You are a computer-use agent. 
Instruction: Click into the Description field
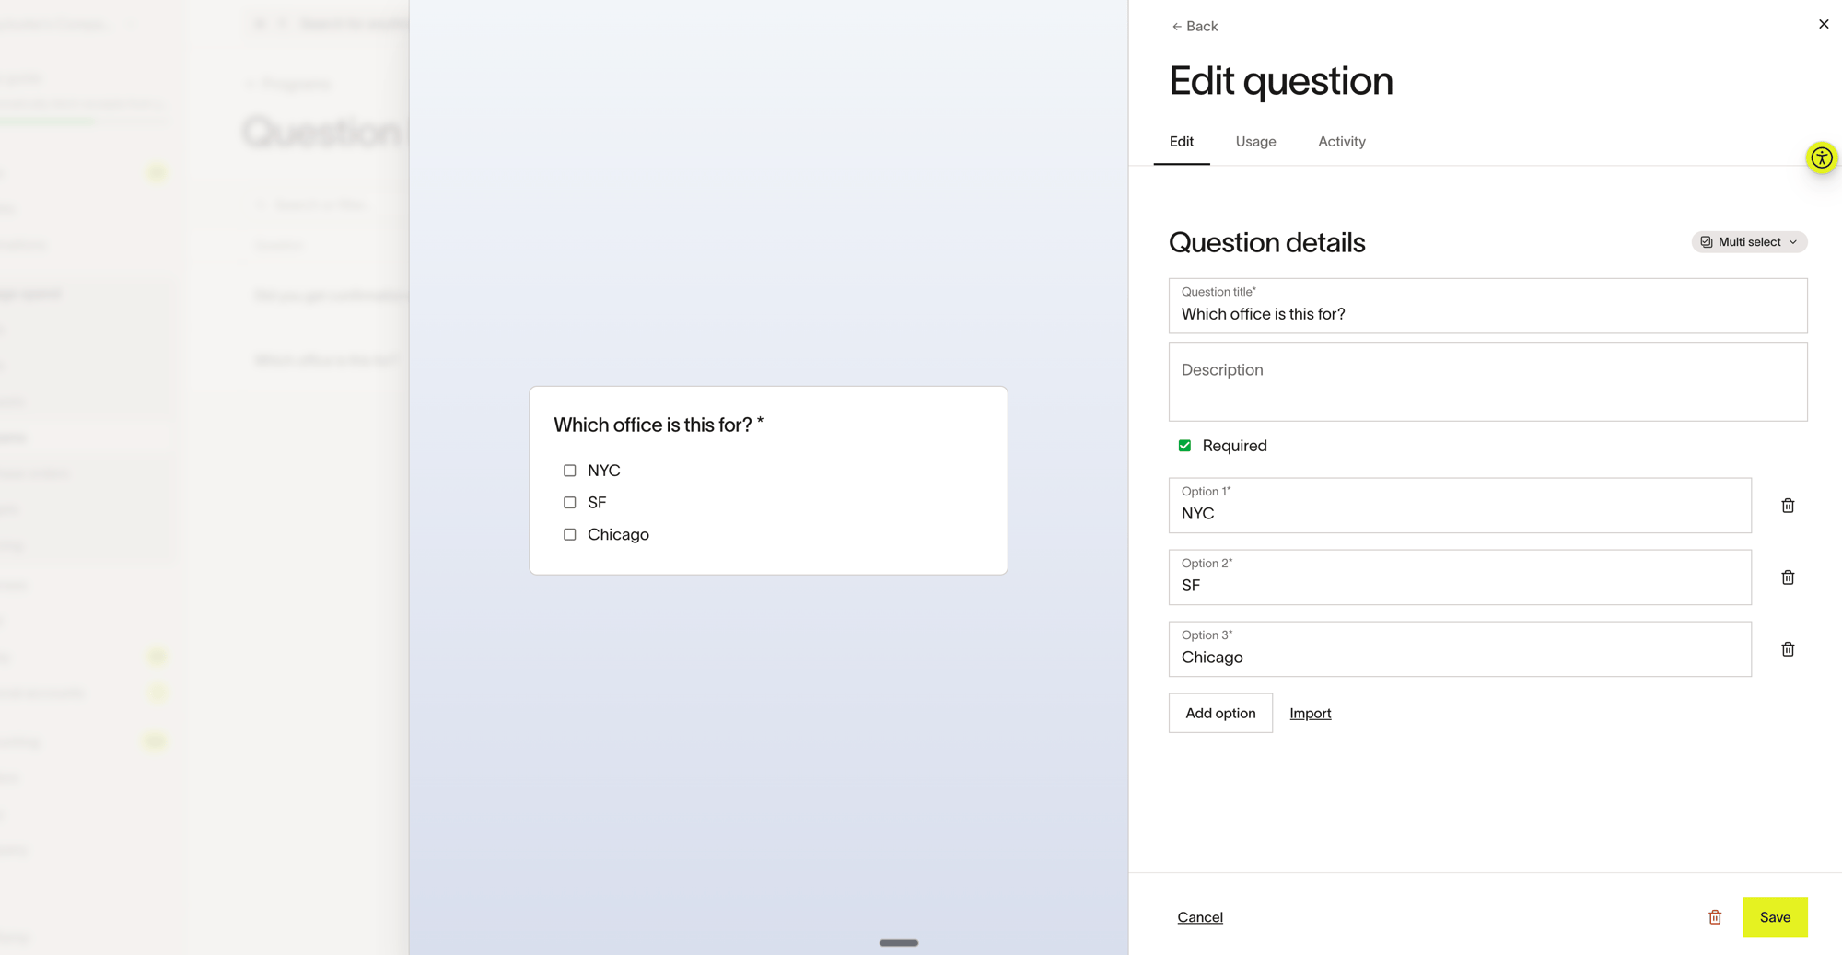1487,382
